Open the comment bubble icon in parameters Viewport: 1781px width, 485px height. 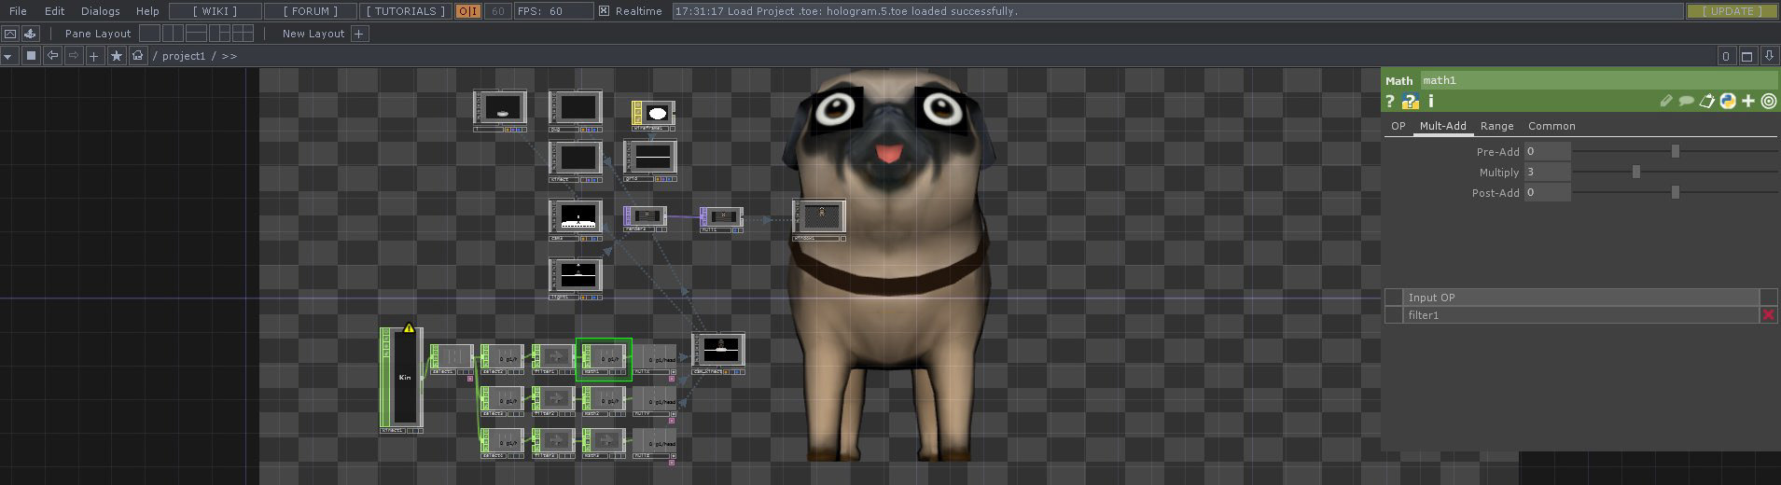point(1686,101)
